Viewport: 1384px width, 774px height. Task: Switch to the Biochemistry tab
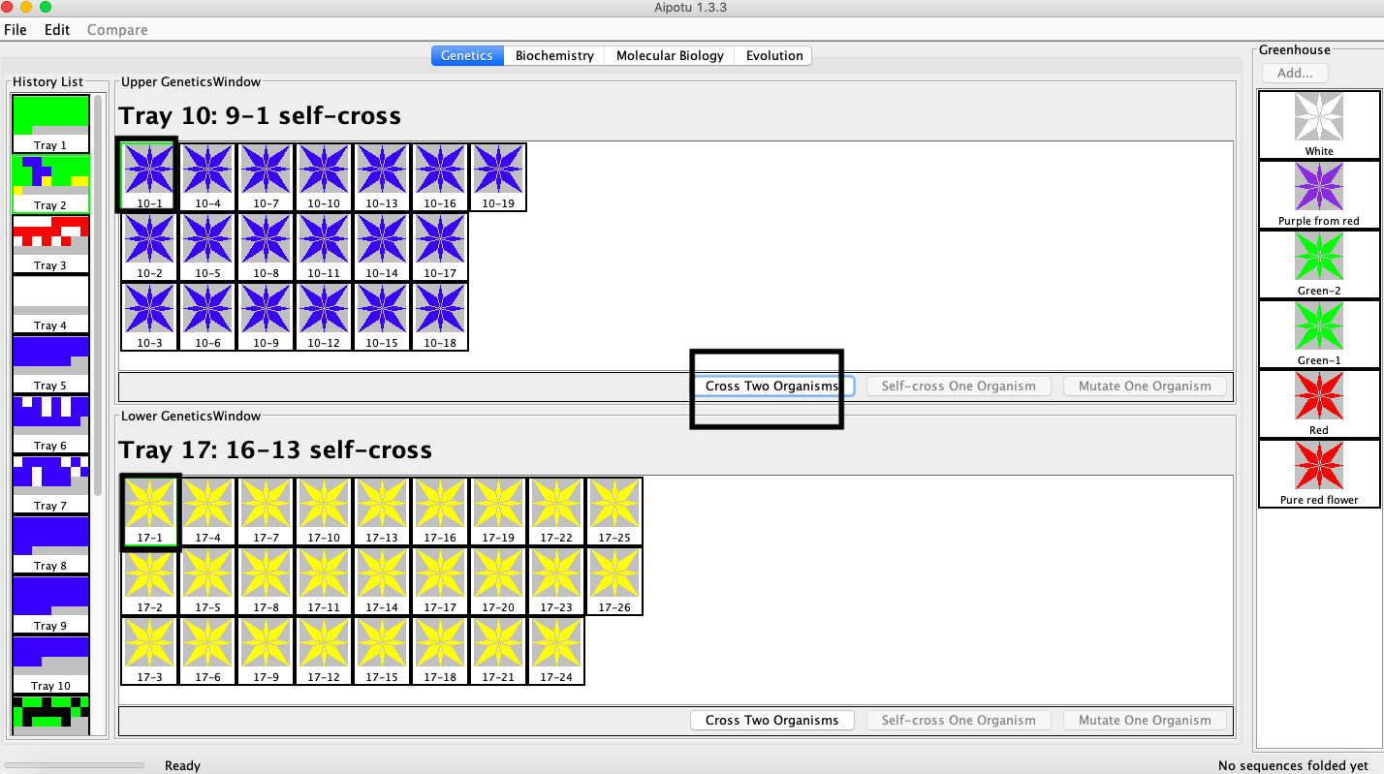554,55
